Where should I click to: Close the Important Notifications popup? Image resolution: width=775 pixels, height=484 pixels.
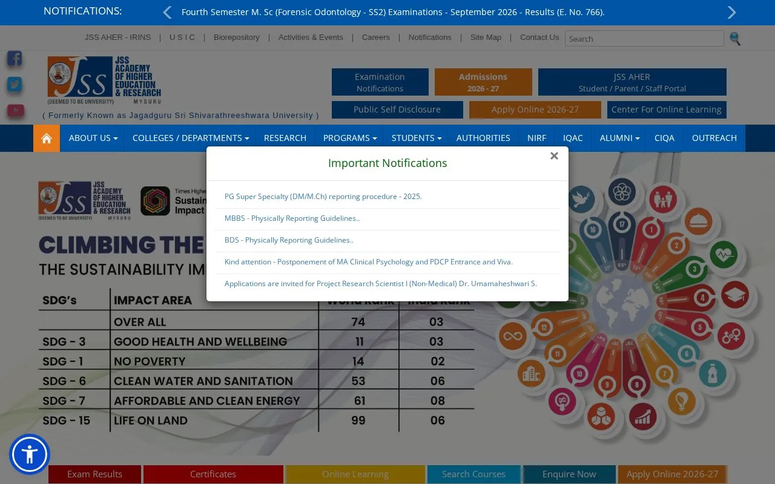pyautogui.click(x=554, y=156)
